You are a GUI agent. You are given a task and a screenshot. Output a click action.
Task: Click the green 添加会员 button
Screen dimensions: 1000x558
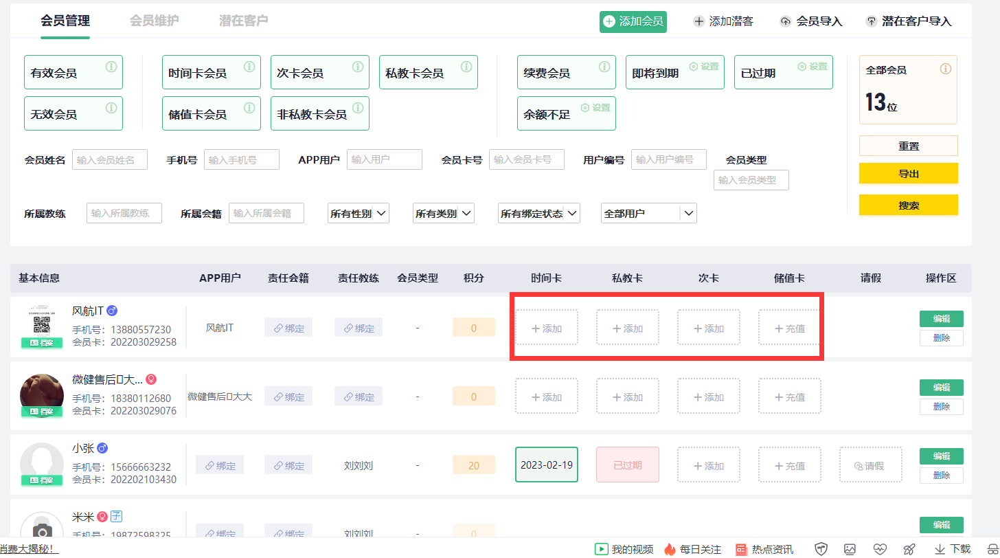(633, 21)
